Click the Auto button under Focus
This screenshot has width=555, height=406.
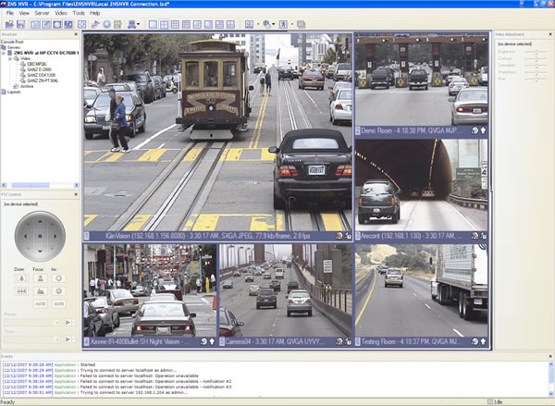41,303
